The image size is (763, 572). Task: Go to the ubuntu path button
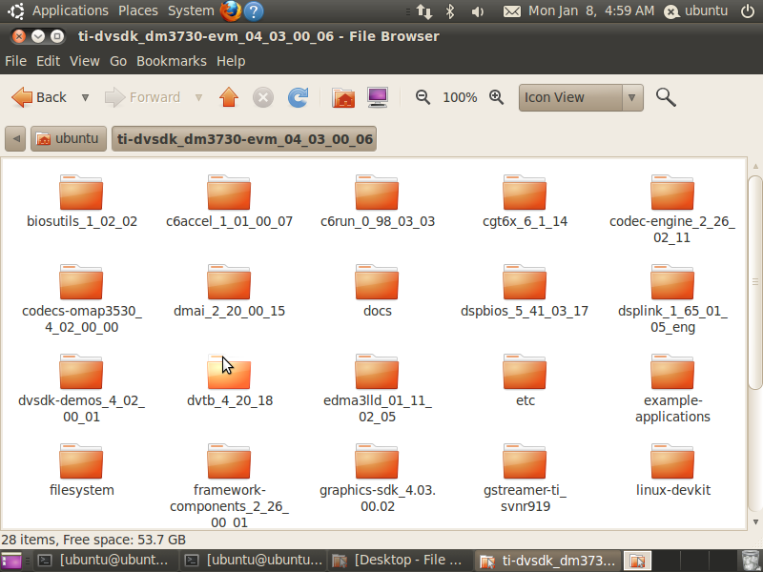point(69,138)
